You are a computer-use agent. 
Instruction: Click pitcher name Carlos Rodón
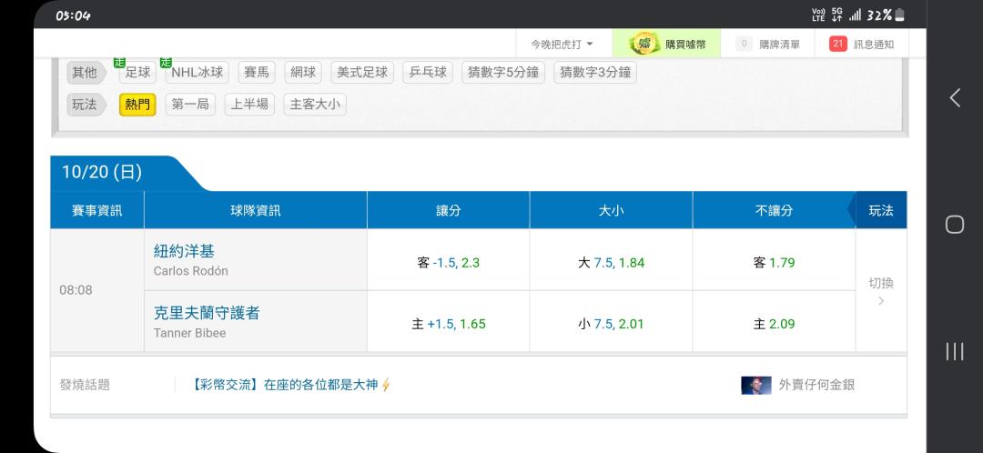(x=190, y=271)
